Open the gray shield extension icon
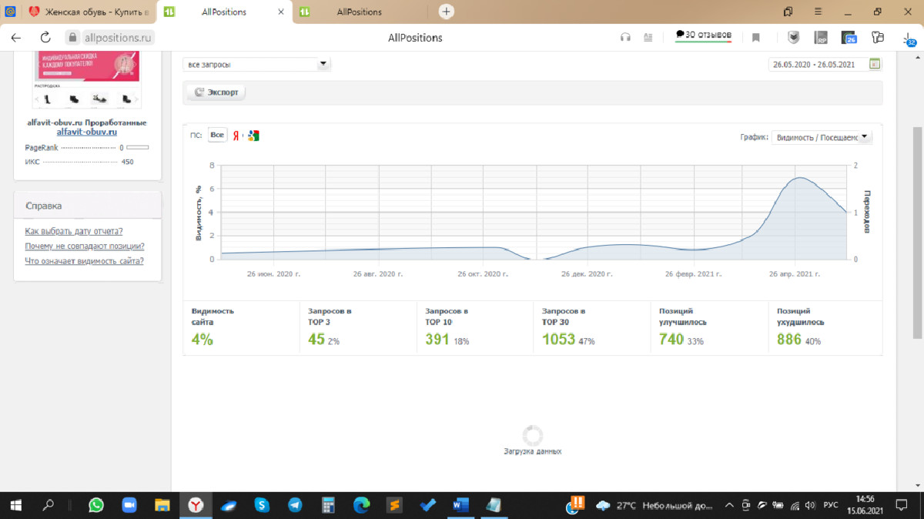The height and width of the screenshot is (519, 924). pyautogui.click(x=794, y=37)
